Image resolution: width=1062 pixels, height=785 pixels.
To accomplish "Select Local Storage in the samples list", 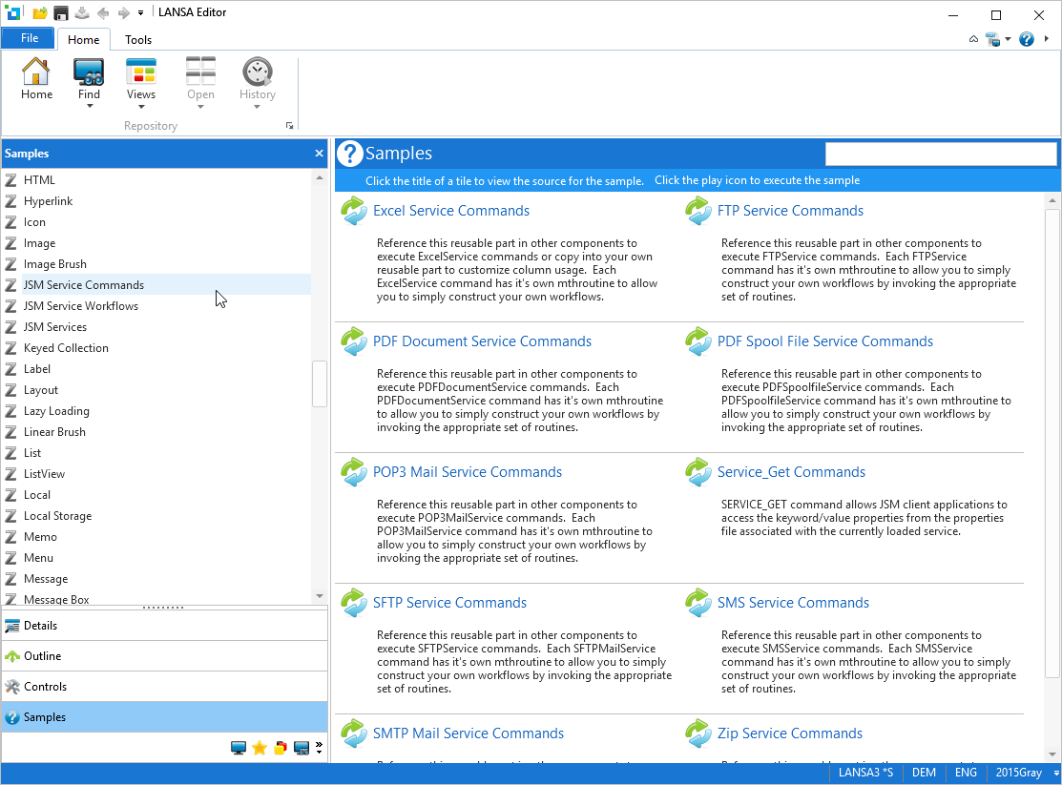I will point(57,516).
